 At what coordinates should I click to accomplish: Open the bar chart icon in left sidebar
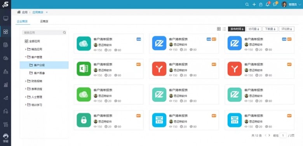[x=6, y=84]
